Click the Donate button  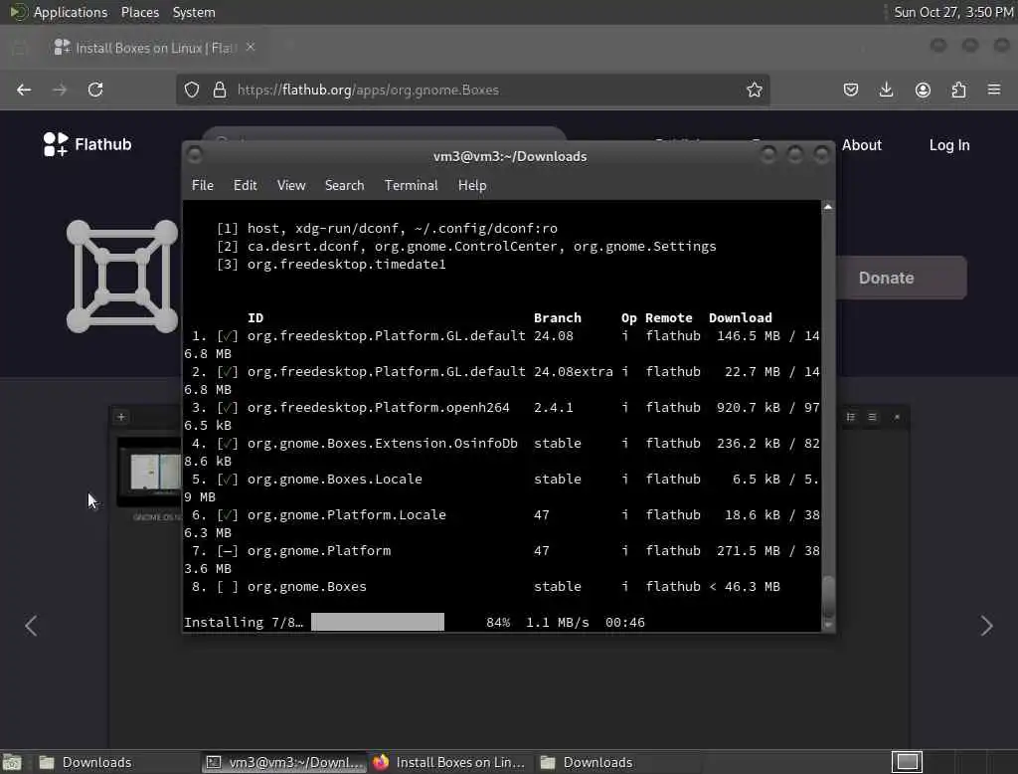[x=901, y=278]
